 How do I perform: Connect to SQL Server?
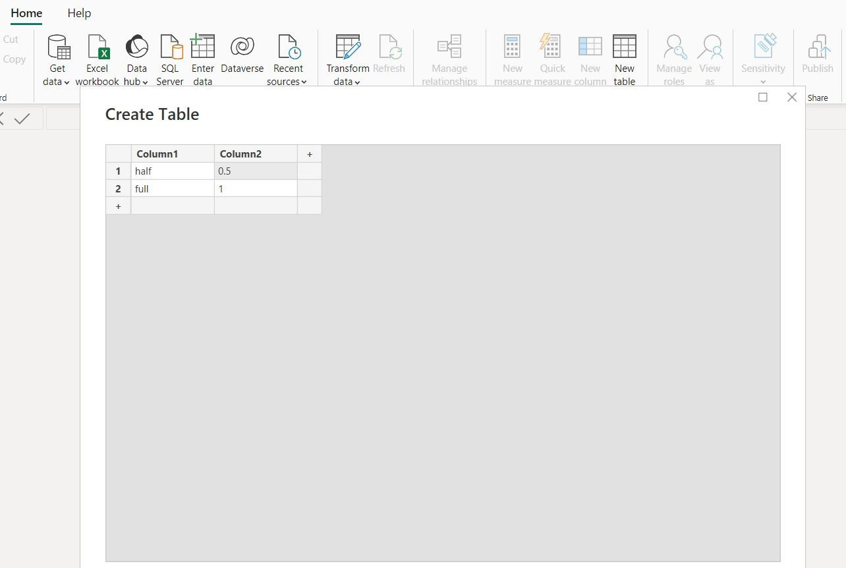[x=169, y=59]
